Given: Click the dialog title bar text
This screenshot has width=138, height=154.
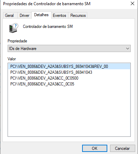Looking at the screenshot, I should (47, 4).
